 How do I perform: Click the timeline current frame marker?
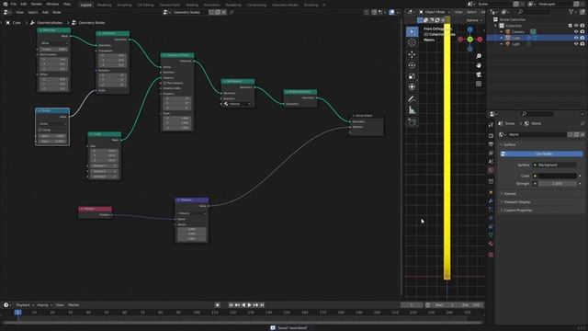(17, 313)
